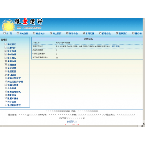Screen dimensions: 145x145
Task: Click the icon next to 数据库操作
Action: [x=6, y=98]
